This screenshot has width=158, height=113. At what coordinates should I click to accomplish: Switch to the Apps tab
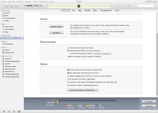coord(80,10)
